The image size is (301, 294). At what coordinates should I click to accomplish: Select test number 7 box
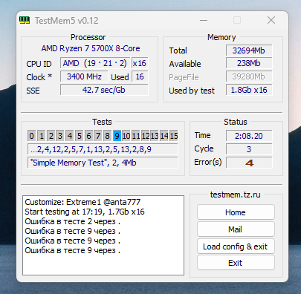[98, 136]
